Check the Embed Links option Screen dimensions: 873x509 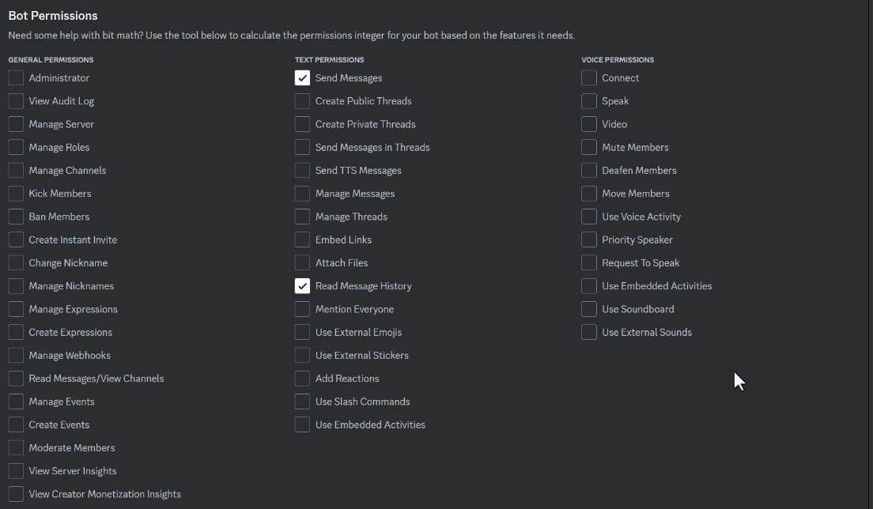coord(302,239)
